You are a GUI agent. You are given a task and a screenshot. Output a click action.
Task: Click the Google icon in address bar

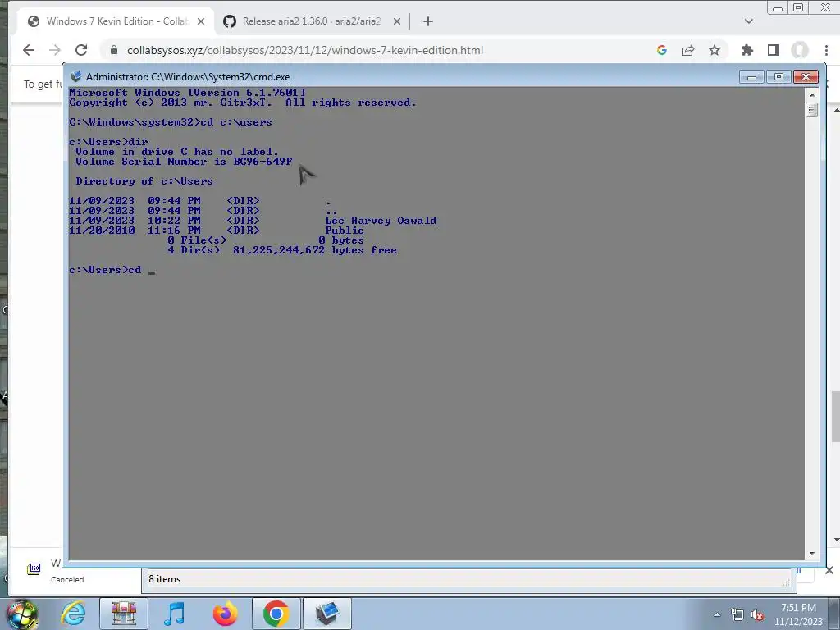tap(662, 50)
